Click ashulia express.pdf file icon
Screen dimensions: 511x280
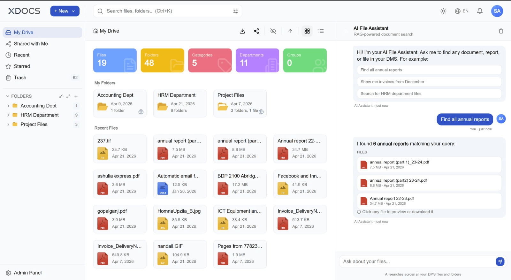[103, 188]
